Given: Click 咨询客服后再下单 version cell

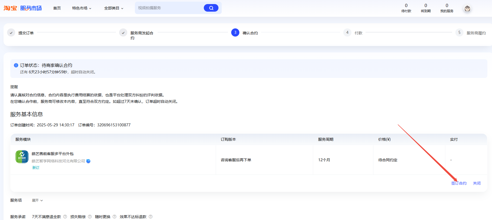Looking at the screenshot, I should click(x=236, y=160).
